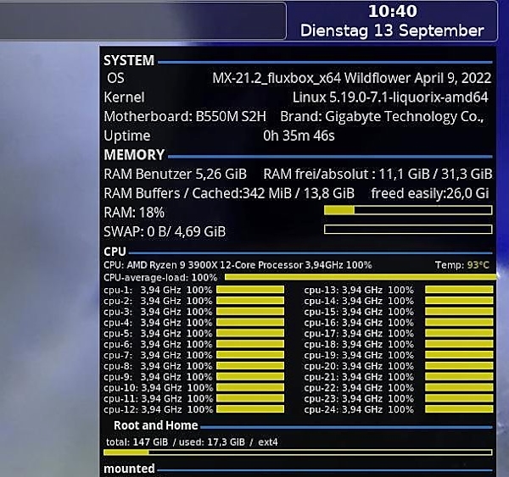Click the 10:40 clock in the toolbar
This screenshot has height=477, width=509.
(393, 12)
